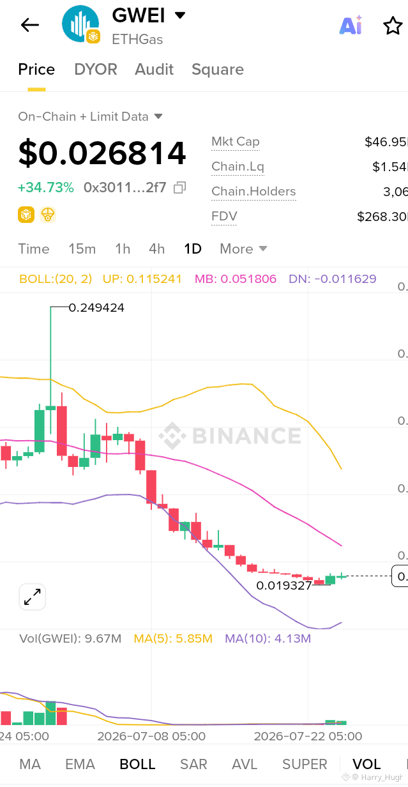Tap the yellow BNB chain badge
408x787 pixels.
click(26, 215)
